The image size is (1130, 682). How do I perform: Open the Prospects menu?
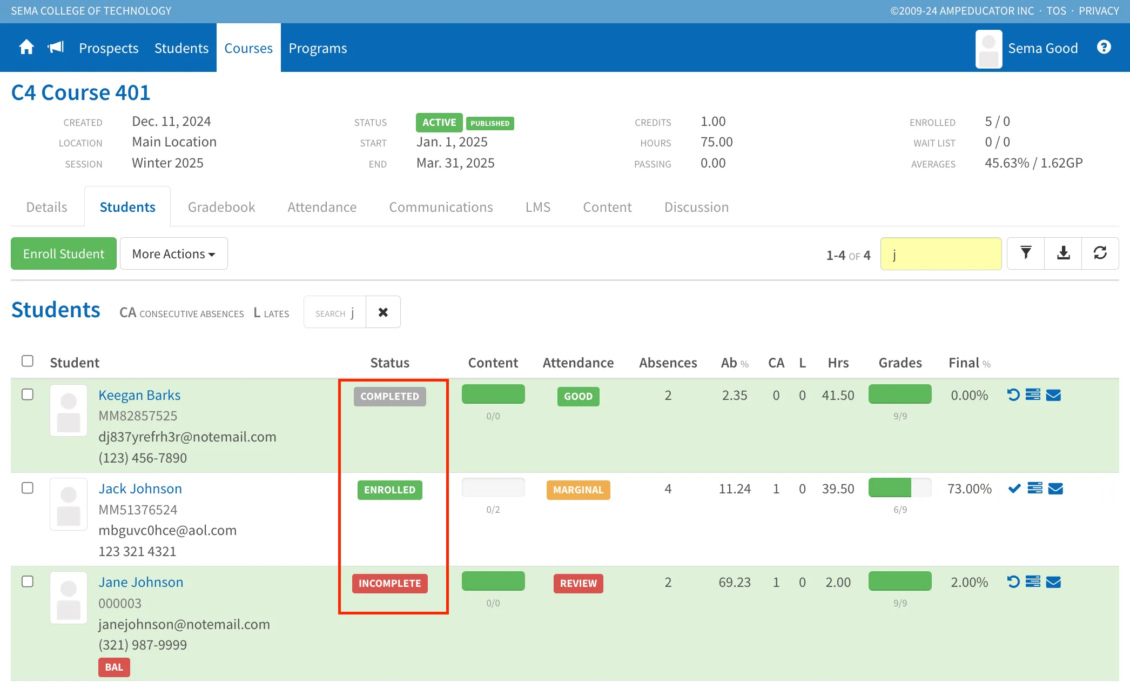tap(109, 48)
